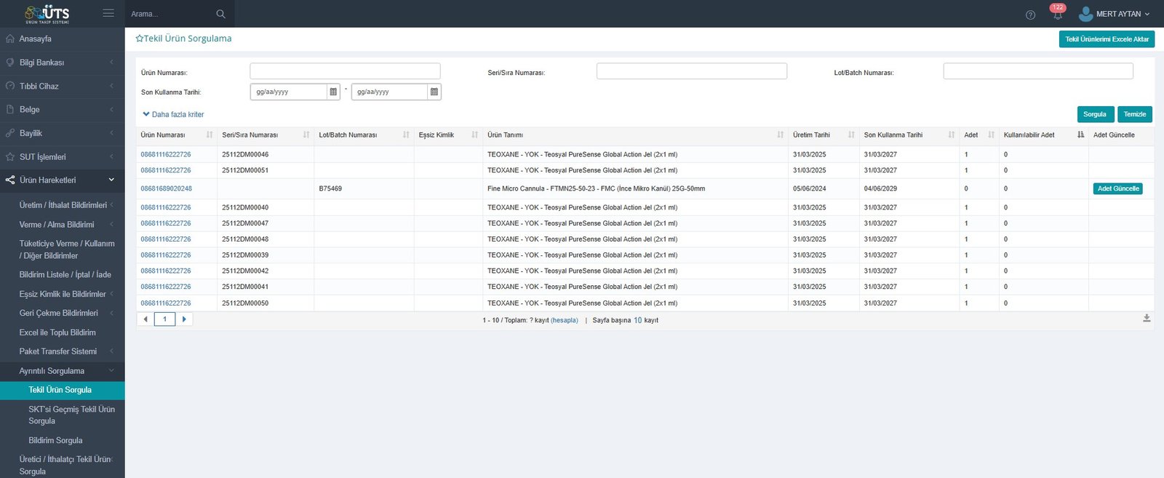Change Sayfa başına 10 records setting

tap(637, 320)
